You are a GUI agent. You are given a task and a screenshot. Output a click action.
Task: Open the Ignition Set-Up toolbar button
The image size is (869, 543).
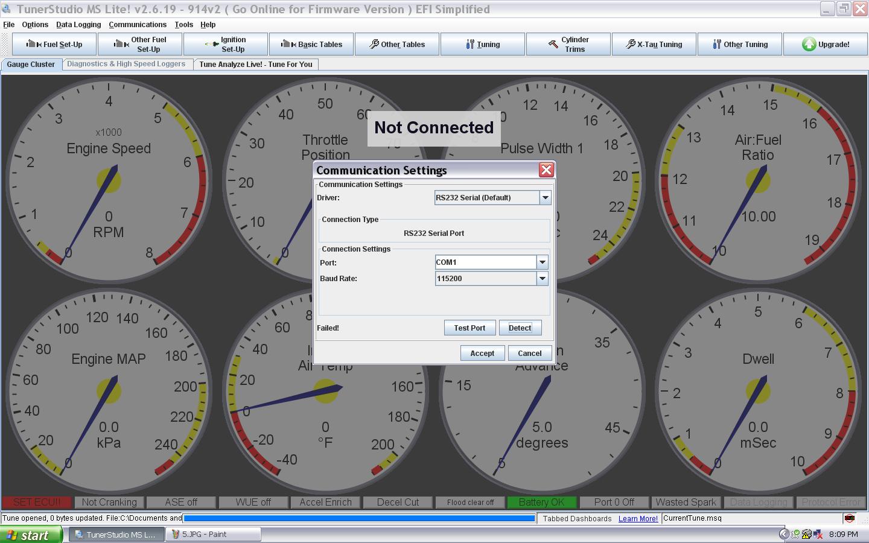point(226,44)
